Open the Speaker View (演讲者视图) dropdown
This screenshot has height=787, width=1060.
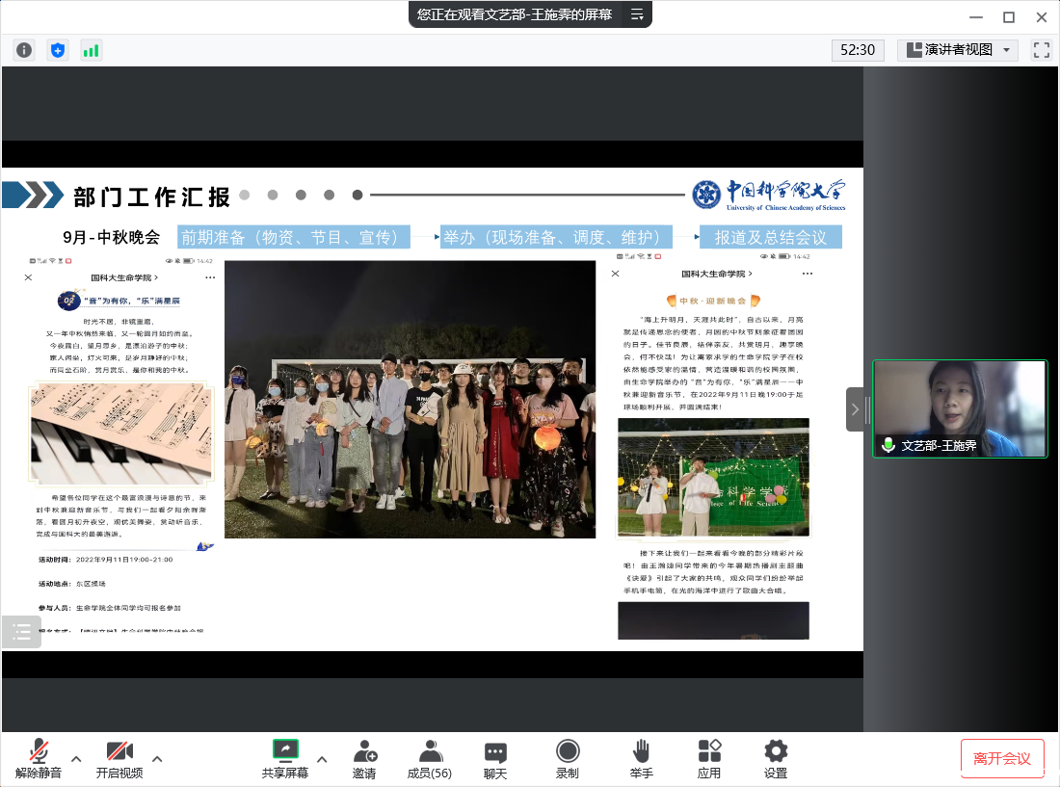pyautogui.click(x=958, y=50)
